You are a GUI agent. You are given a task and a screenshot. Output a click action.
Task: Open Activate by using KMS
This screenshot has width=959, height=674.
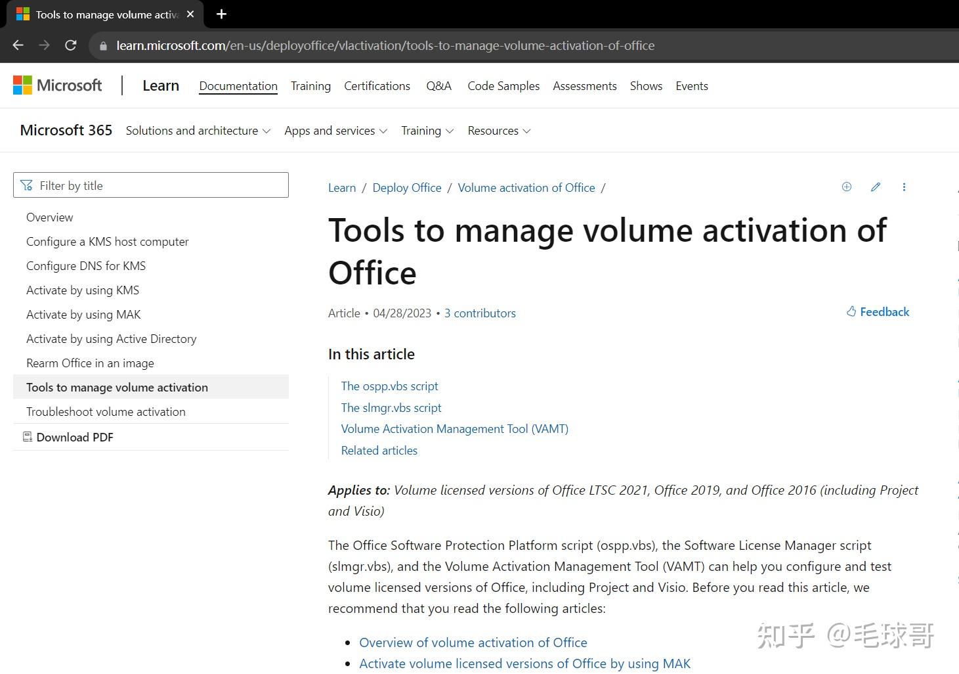click(83, 290)
